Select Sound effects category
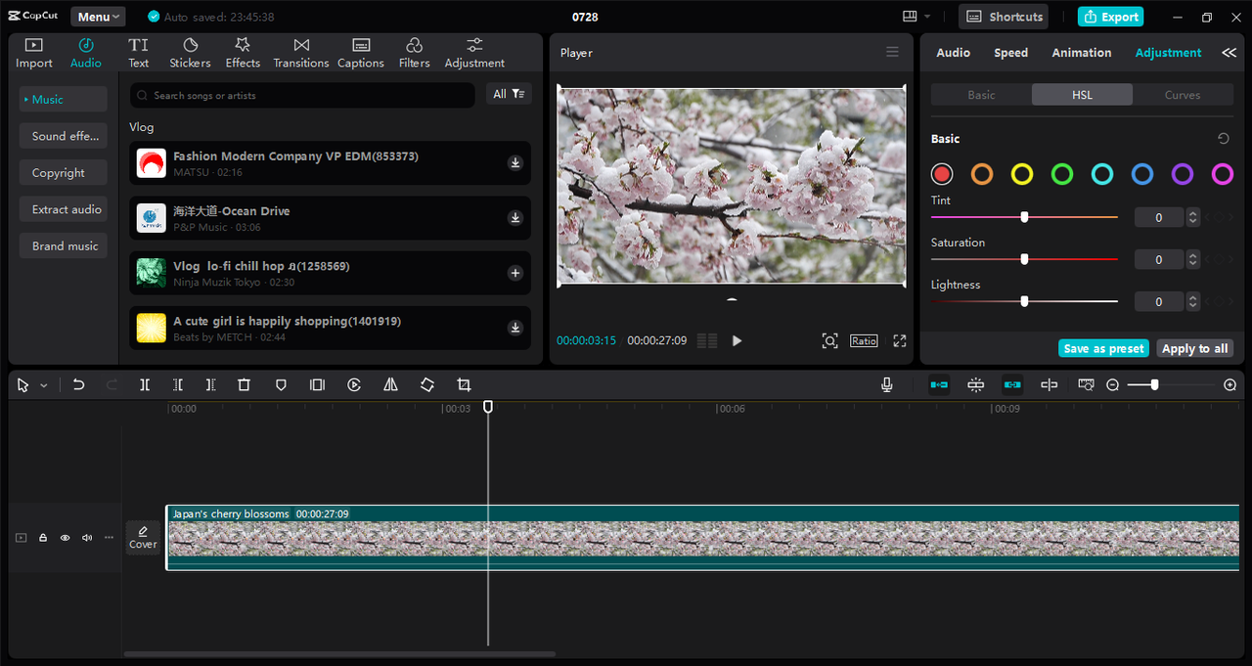This screenshot has height=666, width=1252. click(64, 136)
